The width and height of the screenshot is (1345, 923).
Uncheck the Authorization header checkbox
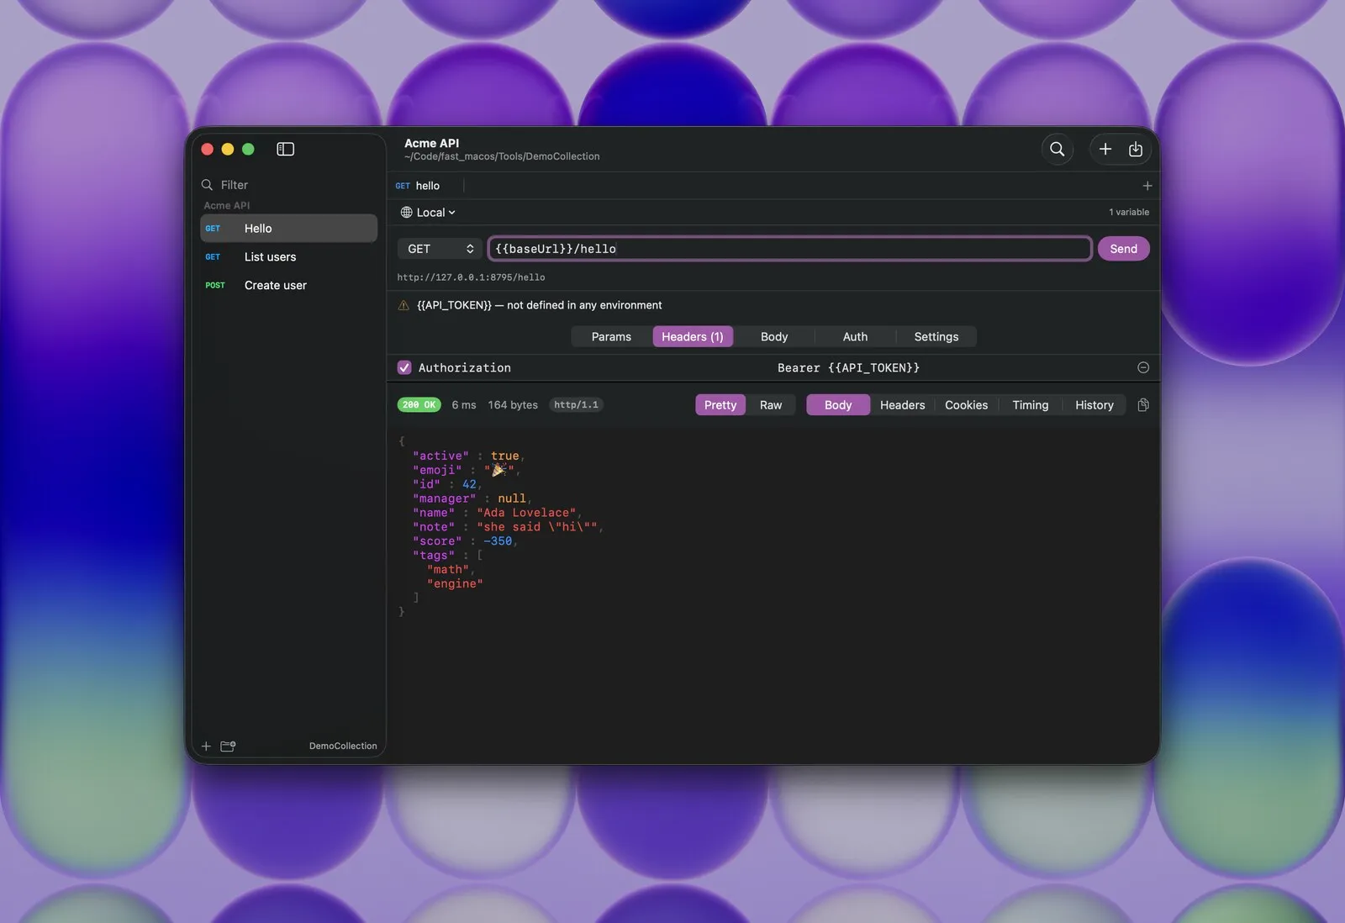[404, 367]
